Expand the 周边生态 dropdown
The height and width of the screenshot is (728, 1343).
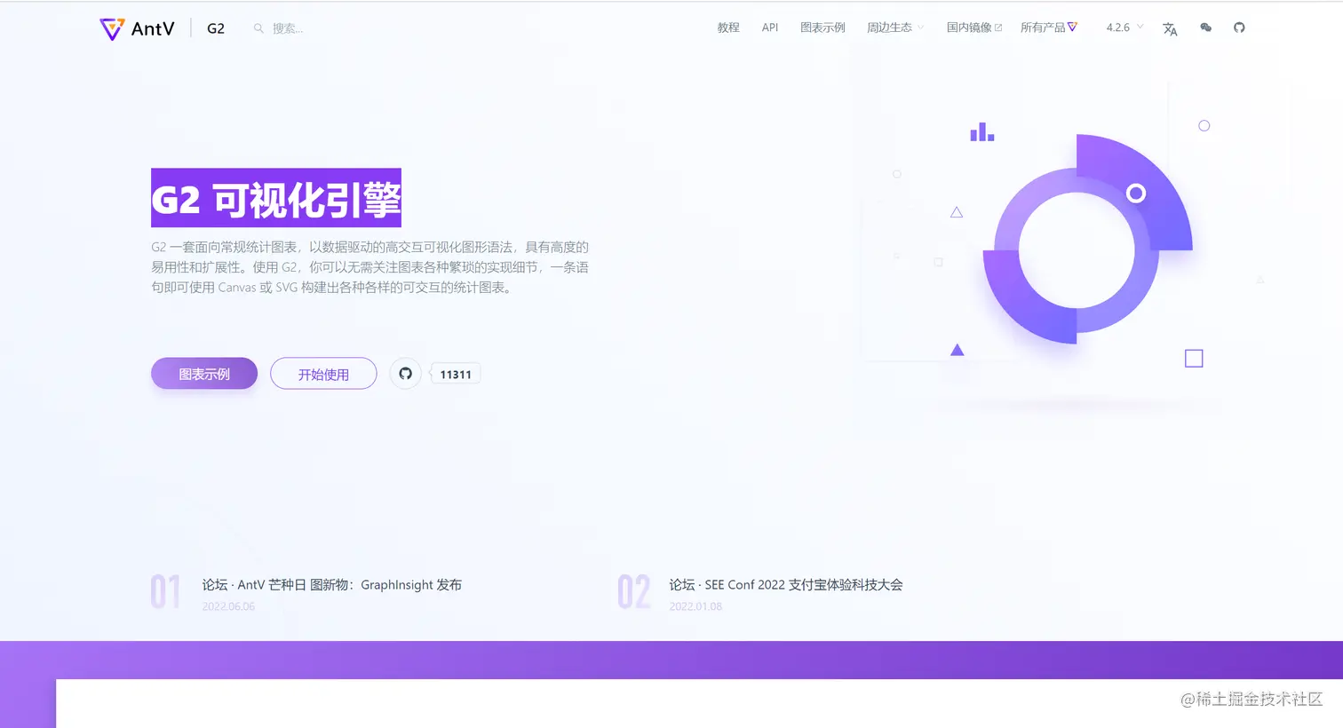pyautogui.click(x=895, y=28)
